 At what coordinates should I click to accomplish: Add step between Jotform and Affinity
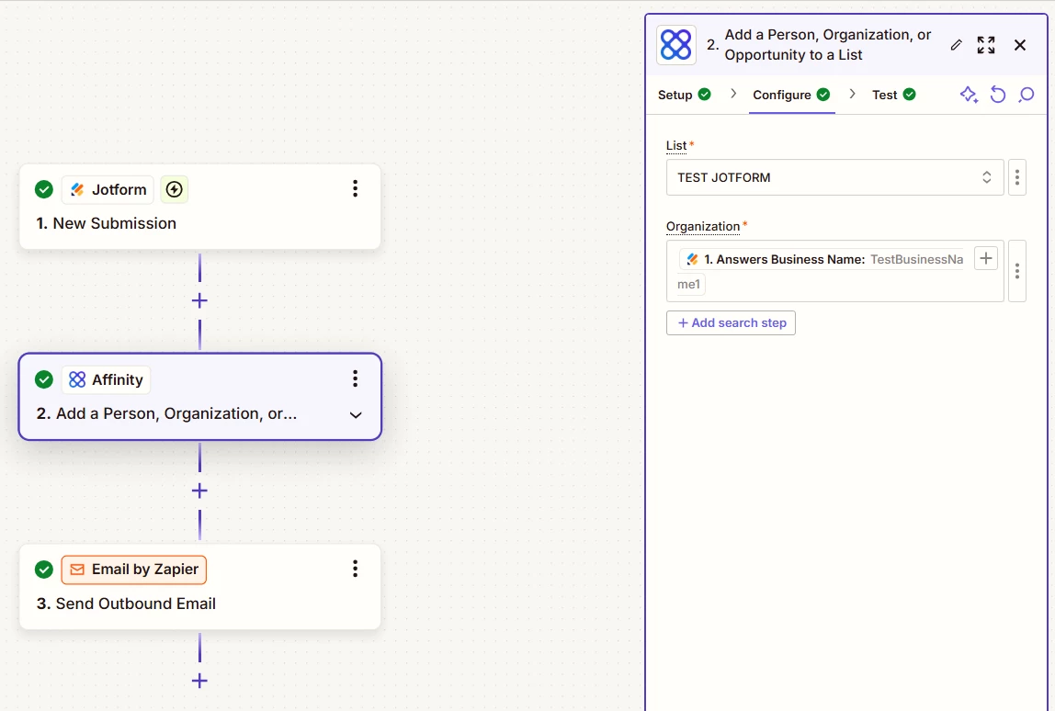coord(199,300)
